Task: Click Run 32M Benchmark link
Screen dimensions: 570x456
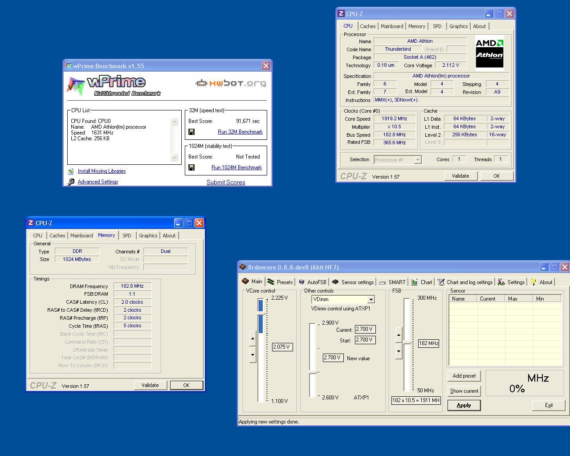Action: click(240, 132)
